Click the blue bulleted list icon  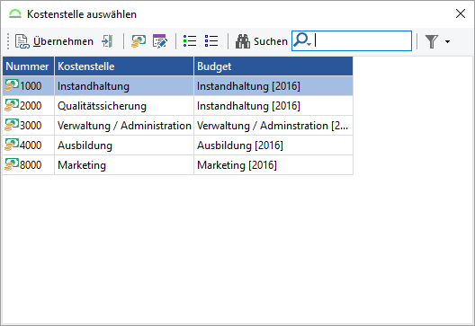tap(211, 40)
